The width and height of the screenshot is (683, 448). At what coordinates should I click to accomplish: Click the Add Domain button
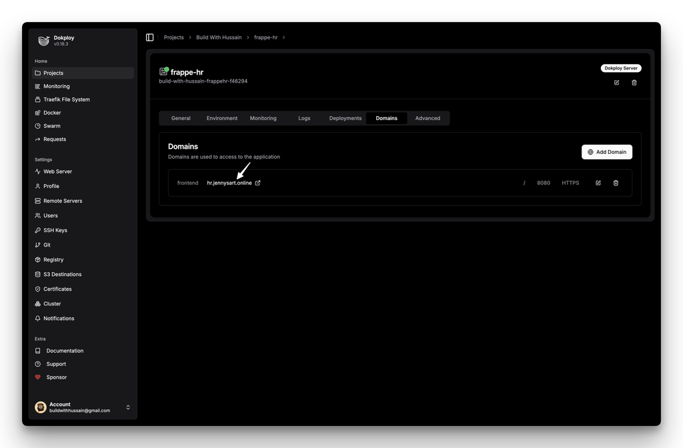[606, 152]
